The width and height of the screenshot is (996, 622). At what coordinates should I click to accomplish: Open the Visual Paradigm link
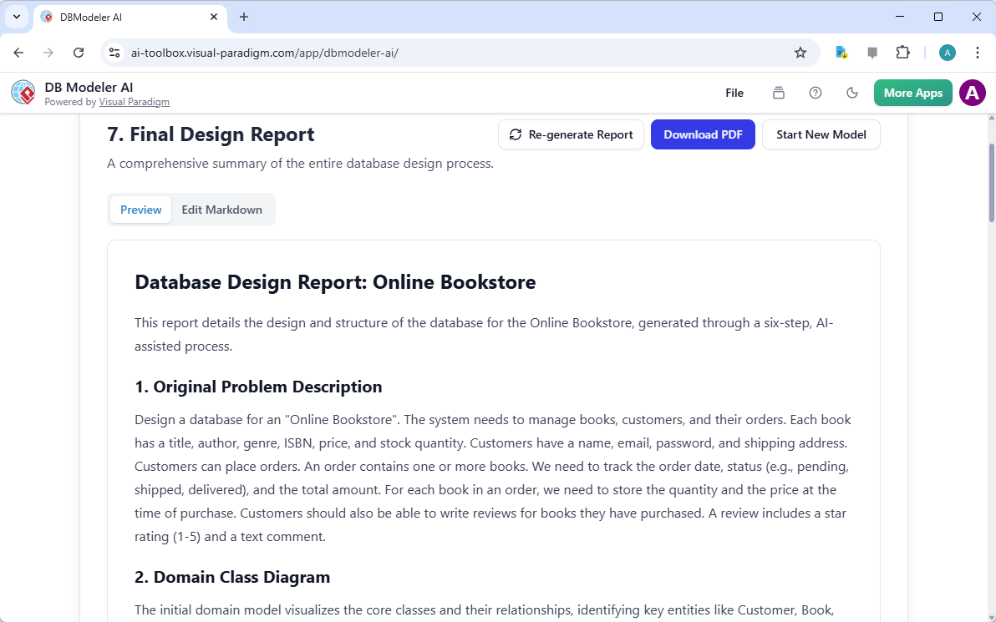pyautogui.click(x=134, y=102)
